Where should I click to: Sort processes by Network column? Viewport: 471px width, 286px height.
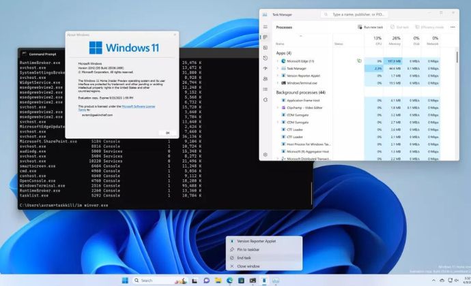pos(431,40)
